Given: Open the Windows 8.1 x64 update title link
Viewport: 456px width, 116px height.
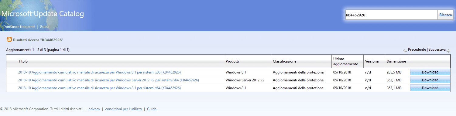Looking at the screenshot, I should coord(99,88).
